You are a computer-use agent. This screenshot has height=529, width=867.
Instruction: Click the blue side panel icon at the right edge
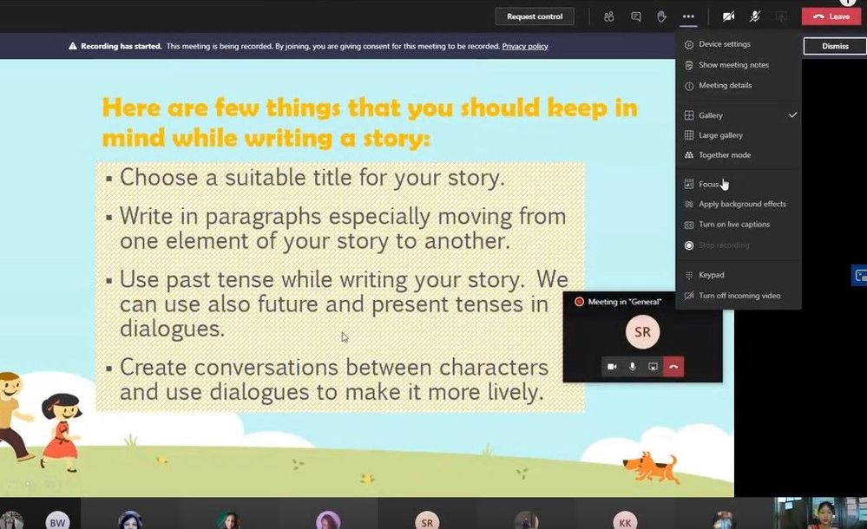(859, 275)
